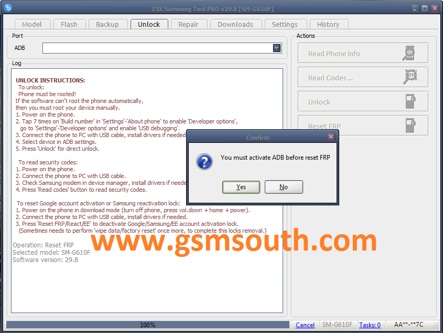Click the Reset FRP phone icon
443x333 pixels.
tap(410, 126)
